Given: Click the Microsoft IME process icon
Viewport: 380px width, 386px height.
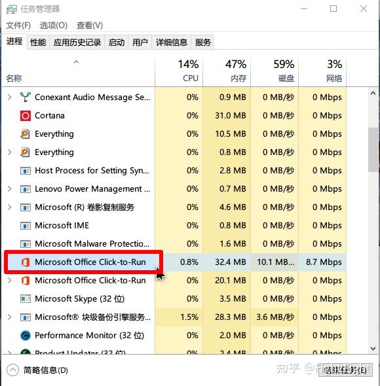Looking at the screenshot, I should point(26,226).
